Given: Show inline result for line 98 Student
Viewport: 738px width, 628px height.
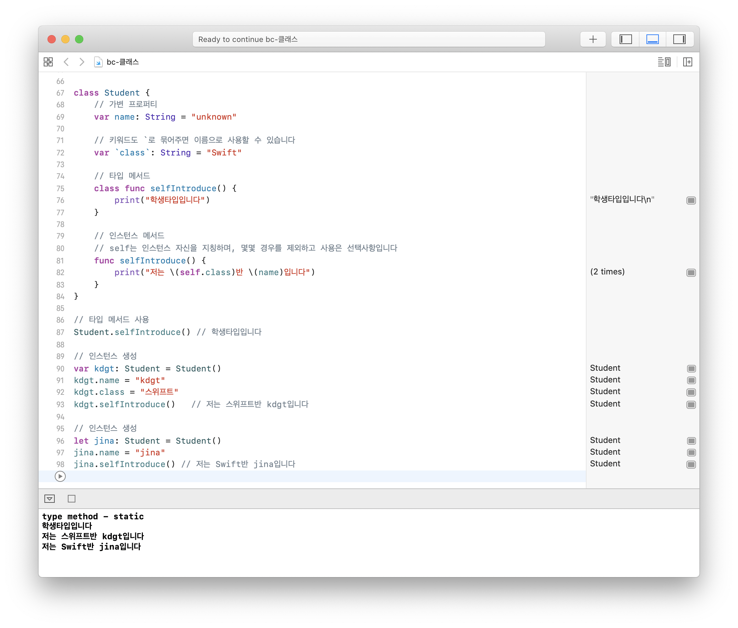Looking at the screenshot, I should tap(690, 464).
